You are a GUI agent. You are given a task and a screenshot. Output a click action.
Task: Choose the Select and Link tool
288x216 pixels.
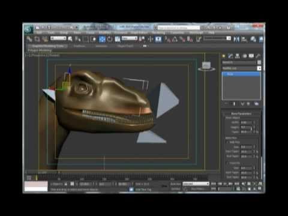pyautogui.click(x=29, y=39)
